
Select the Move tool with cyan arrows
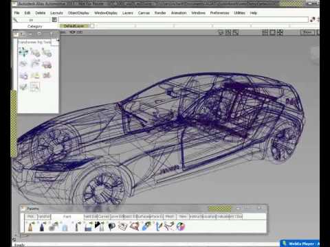(x=23, y=52)
